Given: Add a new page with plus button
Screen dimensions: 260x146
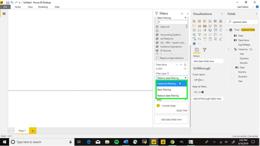Looking at the screenshot, I should 33,131.
